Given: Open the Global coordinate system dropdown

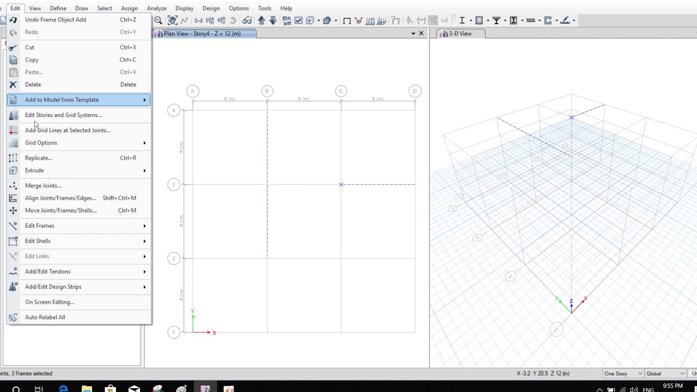Looking at the screenshot, I should [665, 373].
